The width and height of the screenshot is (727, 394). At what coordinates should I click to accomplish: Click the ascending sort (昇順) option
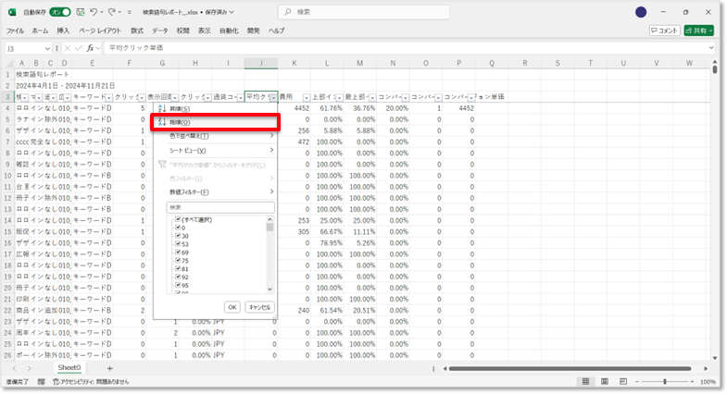(182, 109)
